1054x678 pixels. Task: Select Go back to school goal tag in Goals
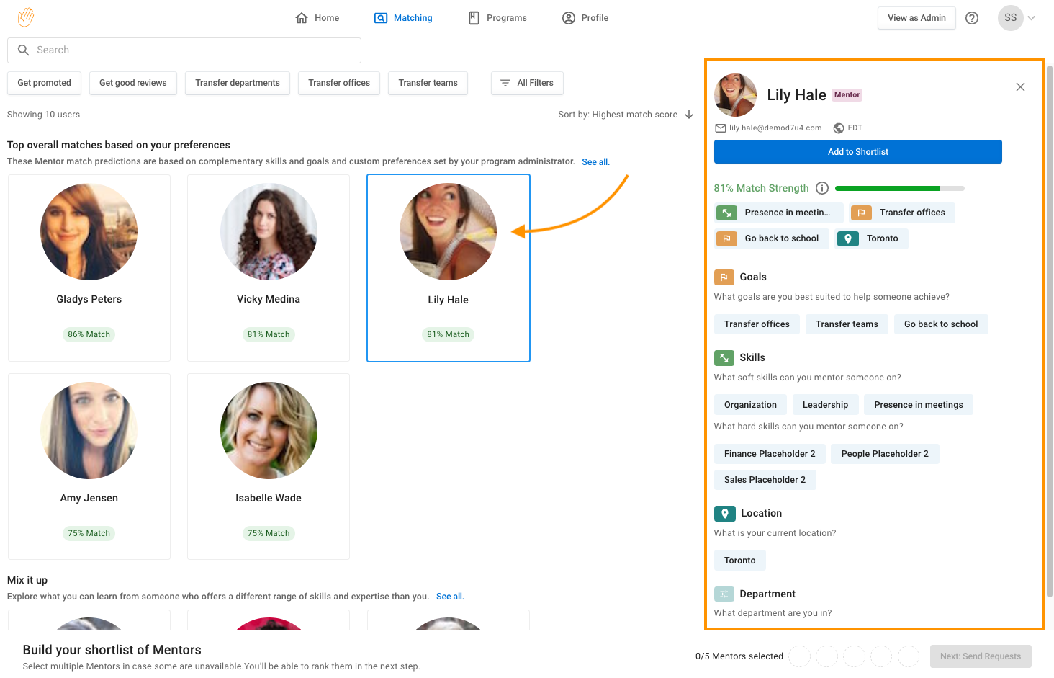941,324
